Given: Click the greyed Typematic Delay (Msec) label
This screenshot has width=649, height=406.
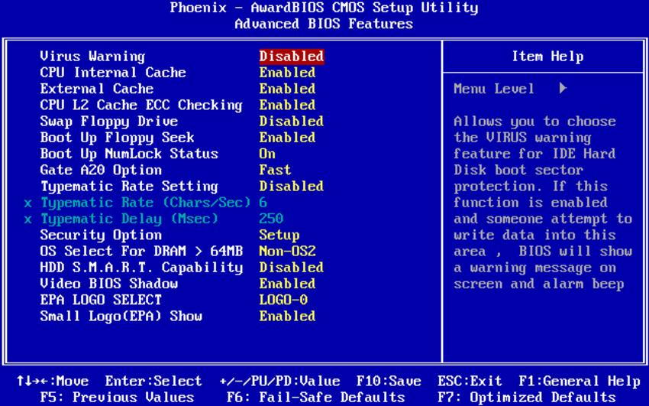Looking at the screenshot, I should pos(129,219).
